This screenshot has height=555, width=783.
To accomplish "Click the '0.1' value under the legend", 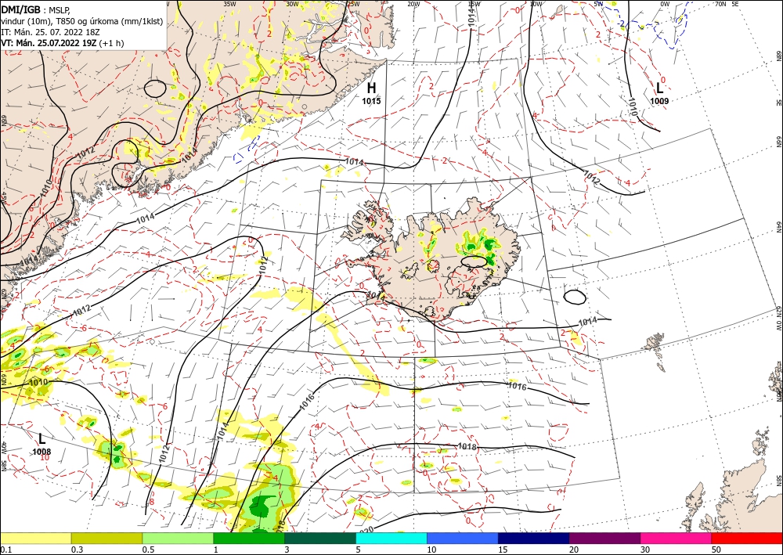I will tap(5, 550).
